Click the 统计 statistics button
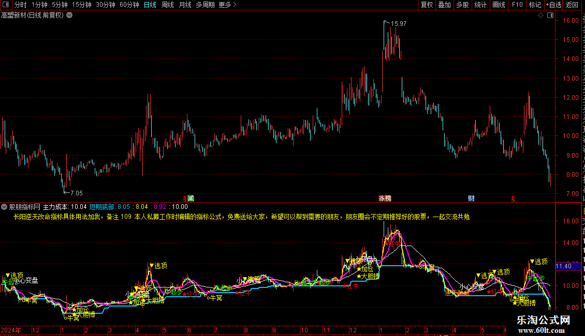585x336 pixels. [480, 5]
